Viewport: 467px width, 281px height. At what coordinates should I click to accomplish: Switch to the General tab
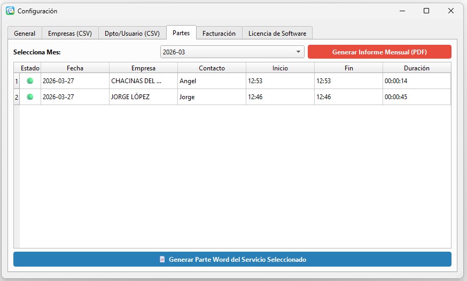tap(25, 33)
